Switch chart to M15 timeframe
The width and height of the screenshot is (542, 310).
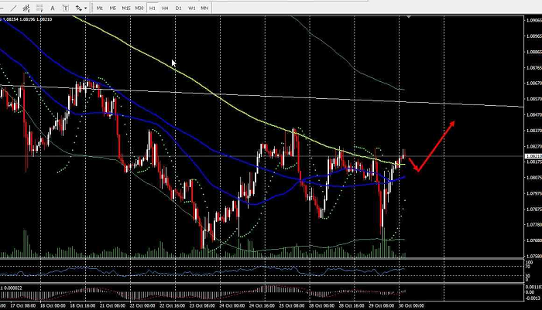[x=125, y=8]
